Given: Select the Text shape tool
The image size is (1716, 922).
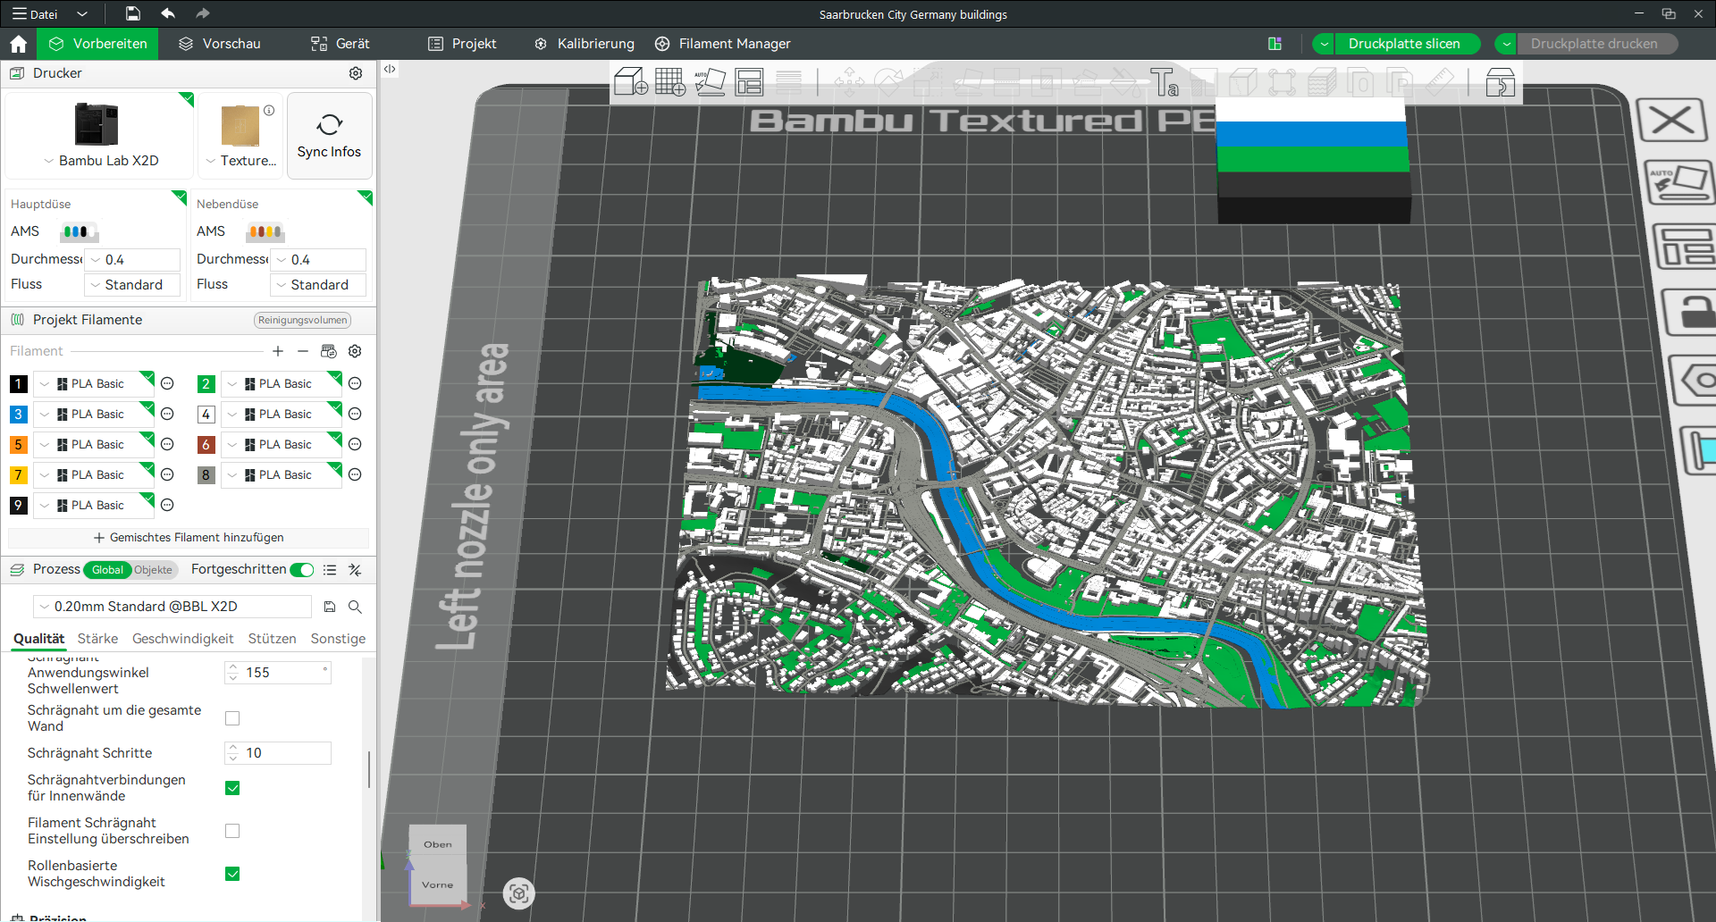Looking at the screenshot, I should click(1164, 82).
